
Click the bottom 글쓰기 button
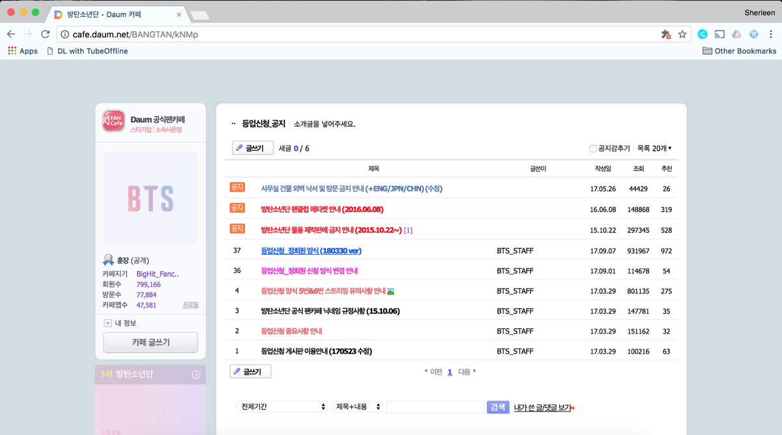pos(250,372)
